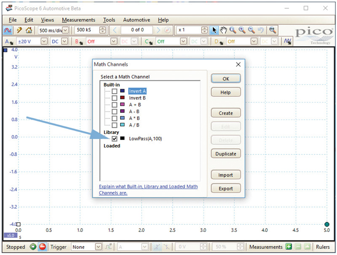Open the explain Built-in, Library and Loaded link
337x255 pixels.
coord(148,189)
